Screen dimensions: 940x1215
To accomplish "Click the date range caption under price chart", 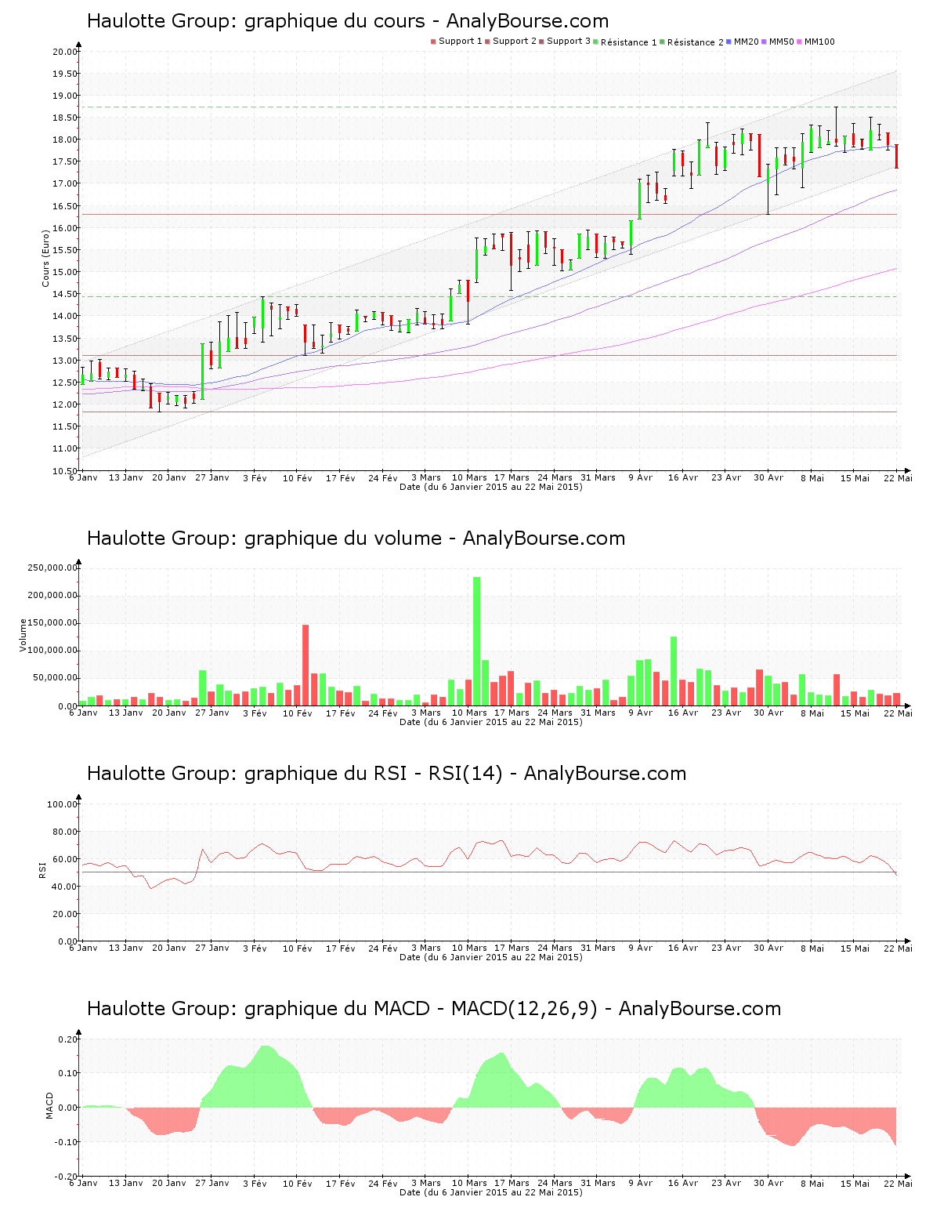I will point(491,487).
